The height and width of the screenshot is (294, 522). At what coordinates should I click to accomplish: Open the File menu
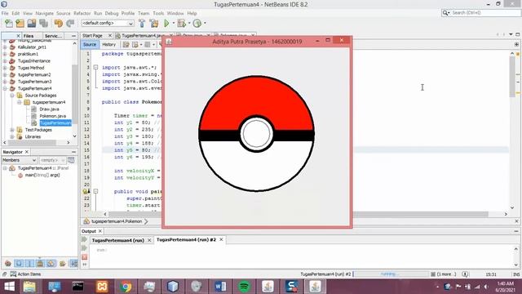pyautogui.click(x=5, y=13)
